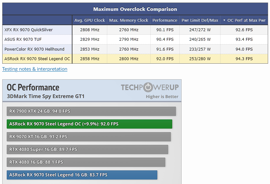This screenshot has width=270, height=184.
Task: Click the blue ASRock Steel Legend 16 GB bar
Action: click(82, 175)
